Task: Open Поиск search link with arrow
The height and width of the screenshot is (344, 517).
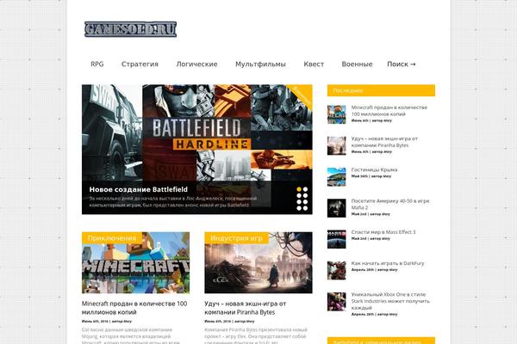Action: (402, 64)
